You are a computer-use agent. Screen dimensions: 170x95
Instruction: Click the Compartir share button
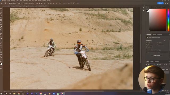click(x=160, y=3)
